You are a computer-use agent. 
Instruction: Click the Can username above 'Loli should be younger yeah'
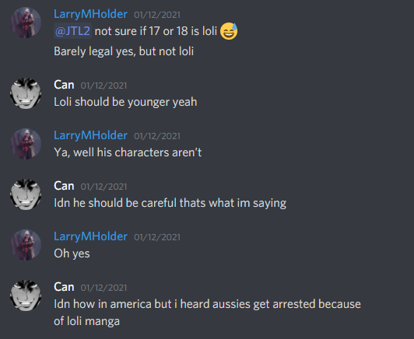point(64,85)
